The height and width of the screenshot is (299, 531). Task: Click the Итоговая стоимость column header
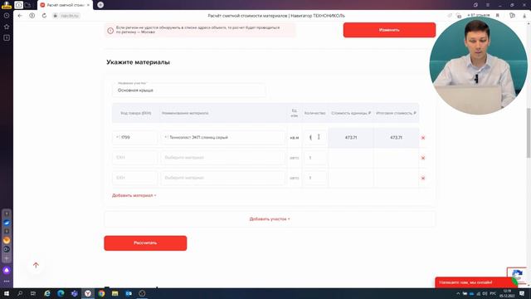click(396, 113)
